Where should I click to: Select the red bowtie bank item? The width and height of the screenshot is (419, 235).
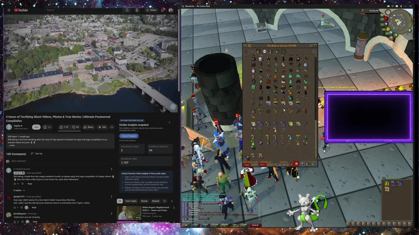pos(268,70)
